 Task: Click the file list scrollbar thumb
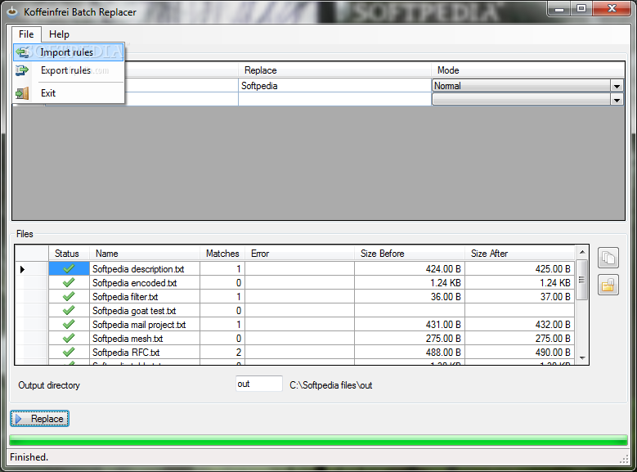point(582,280)
